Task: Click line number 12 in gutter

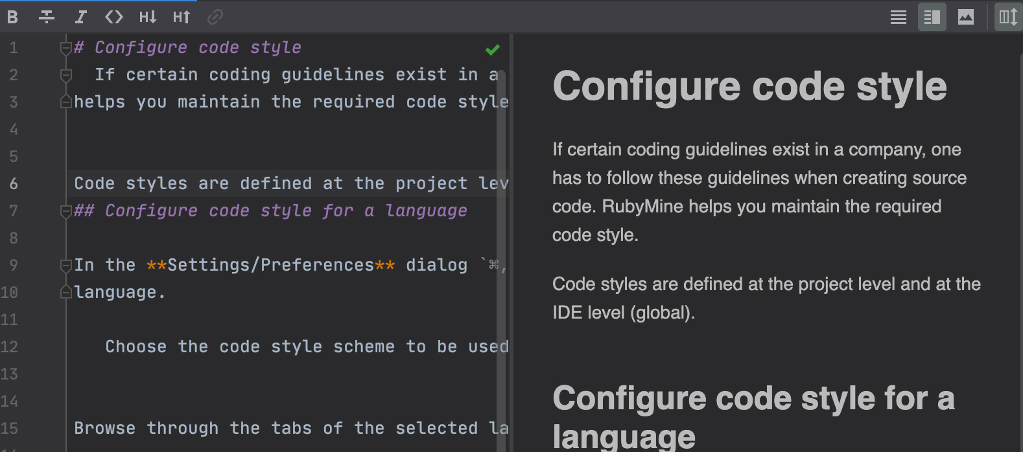Action: pyautogui.click(x=10, y=347)
